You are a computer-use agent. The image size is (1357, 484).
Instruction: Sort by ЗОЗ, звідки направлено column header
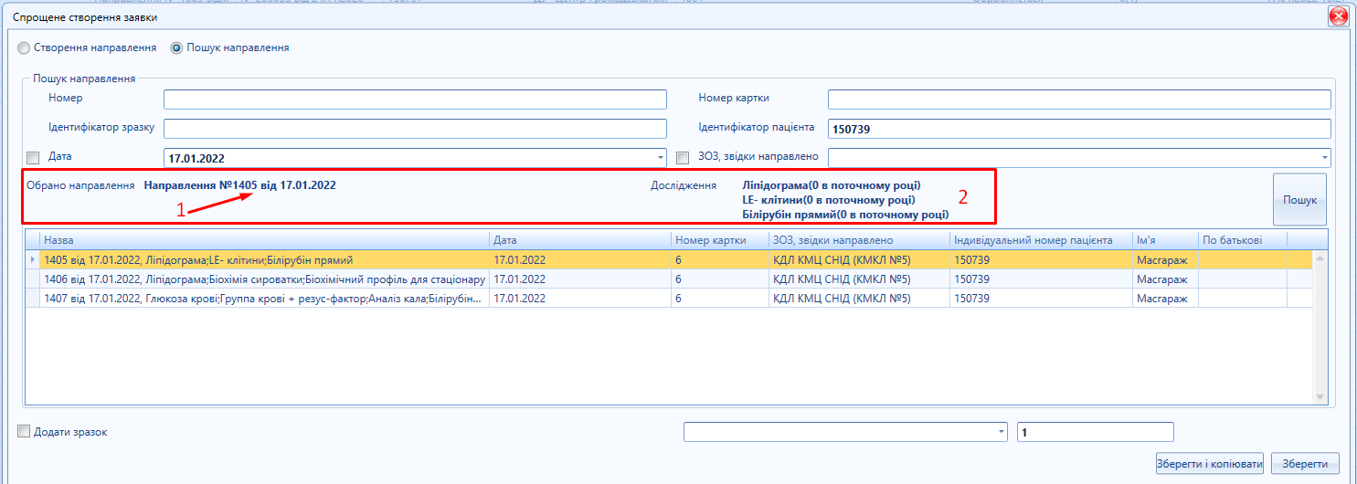pyautogui.click(x=859, y=239)
